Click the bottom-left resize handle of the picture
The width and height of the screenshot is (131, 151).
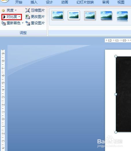coord(116,132)
